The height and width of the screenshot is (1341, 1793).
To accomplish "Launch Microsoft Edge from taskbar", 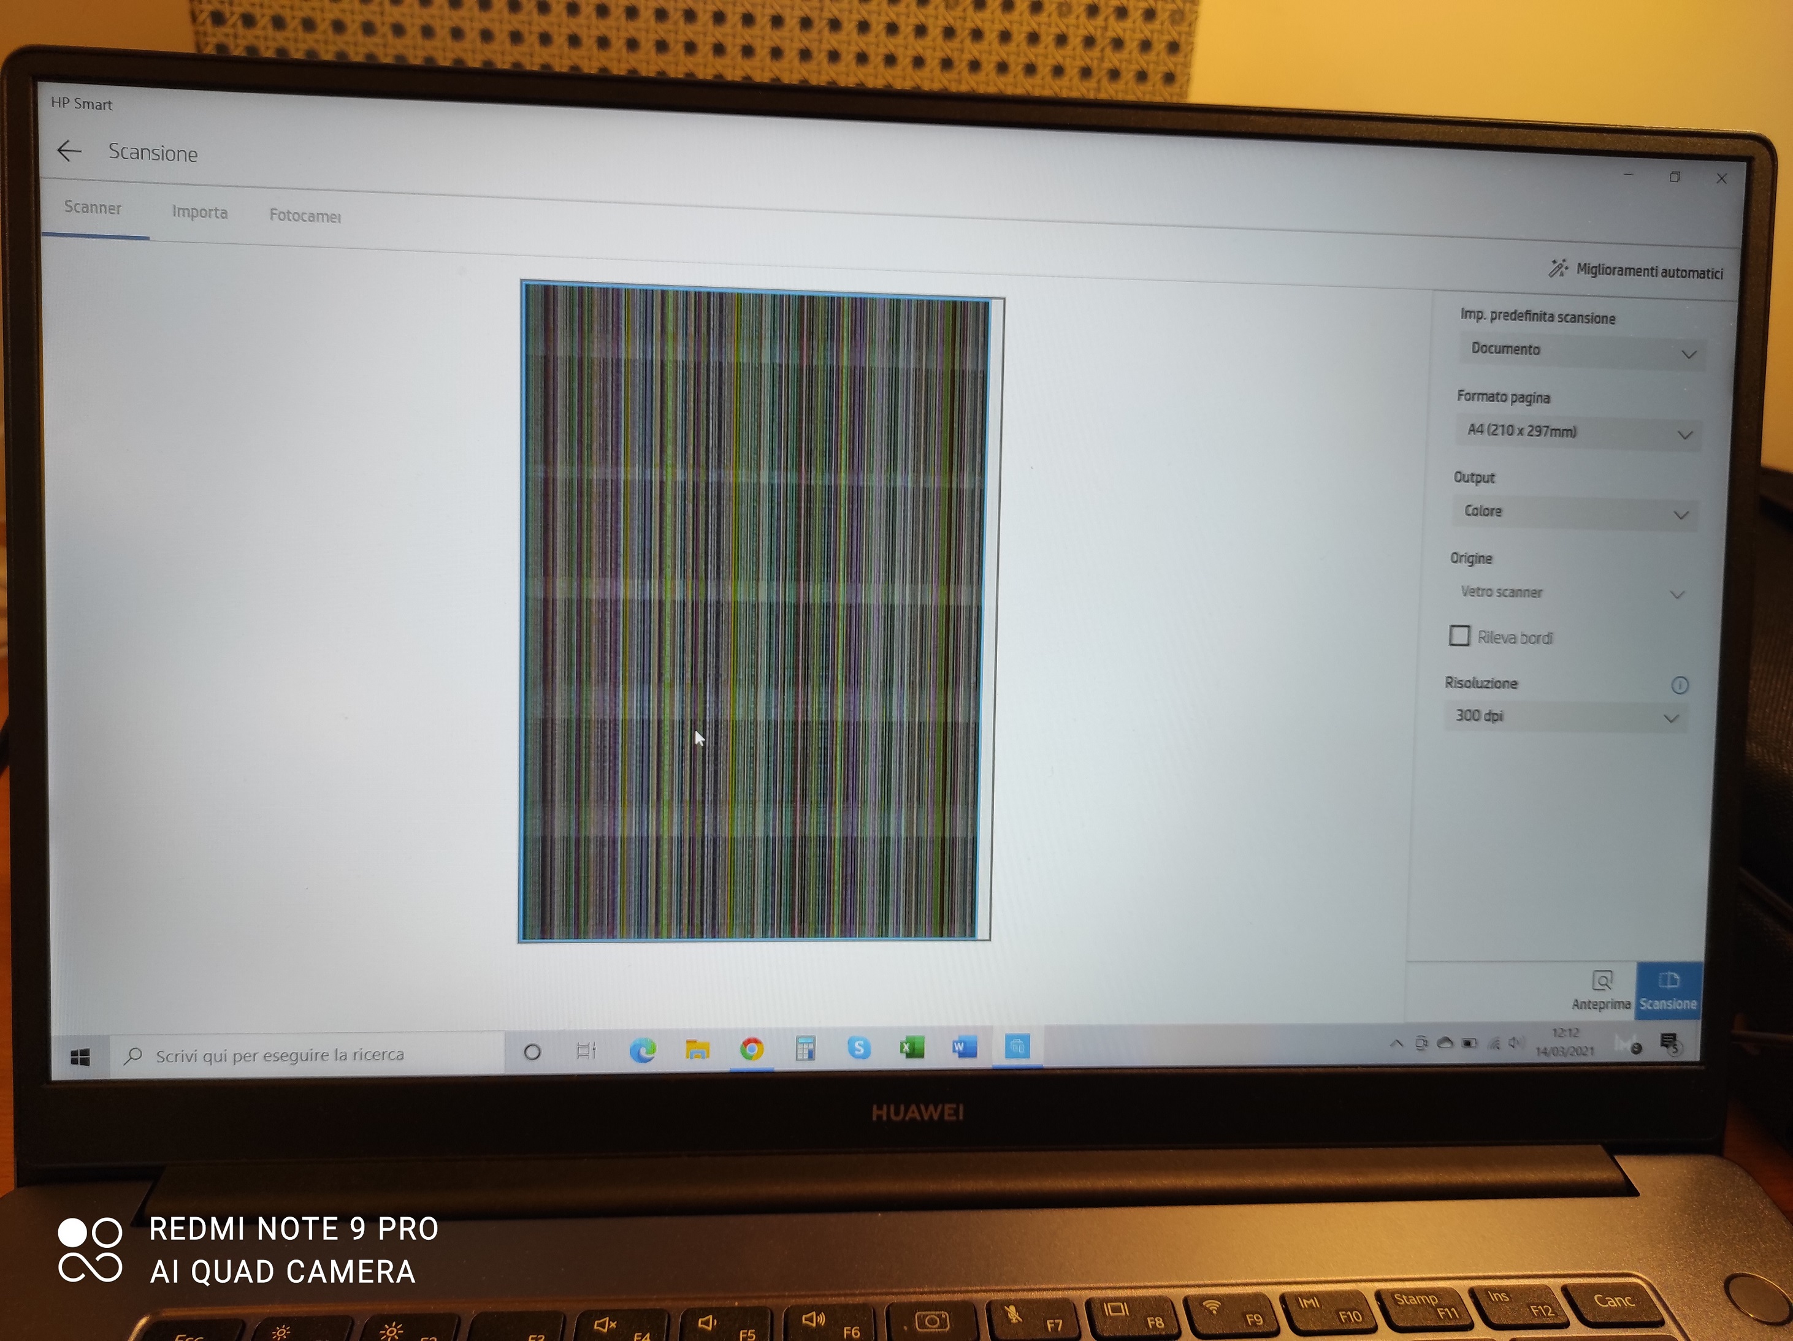I will 643,1050.
